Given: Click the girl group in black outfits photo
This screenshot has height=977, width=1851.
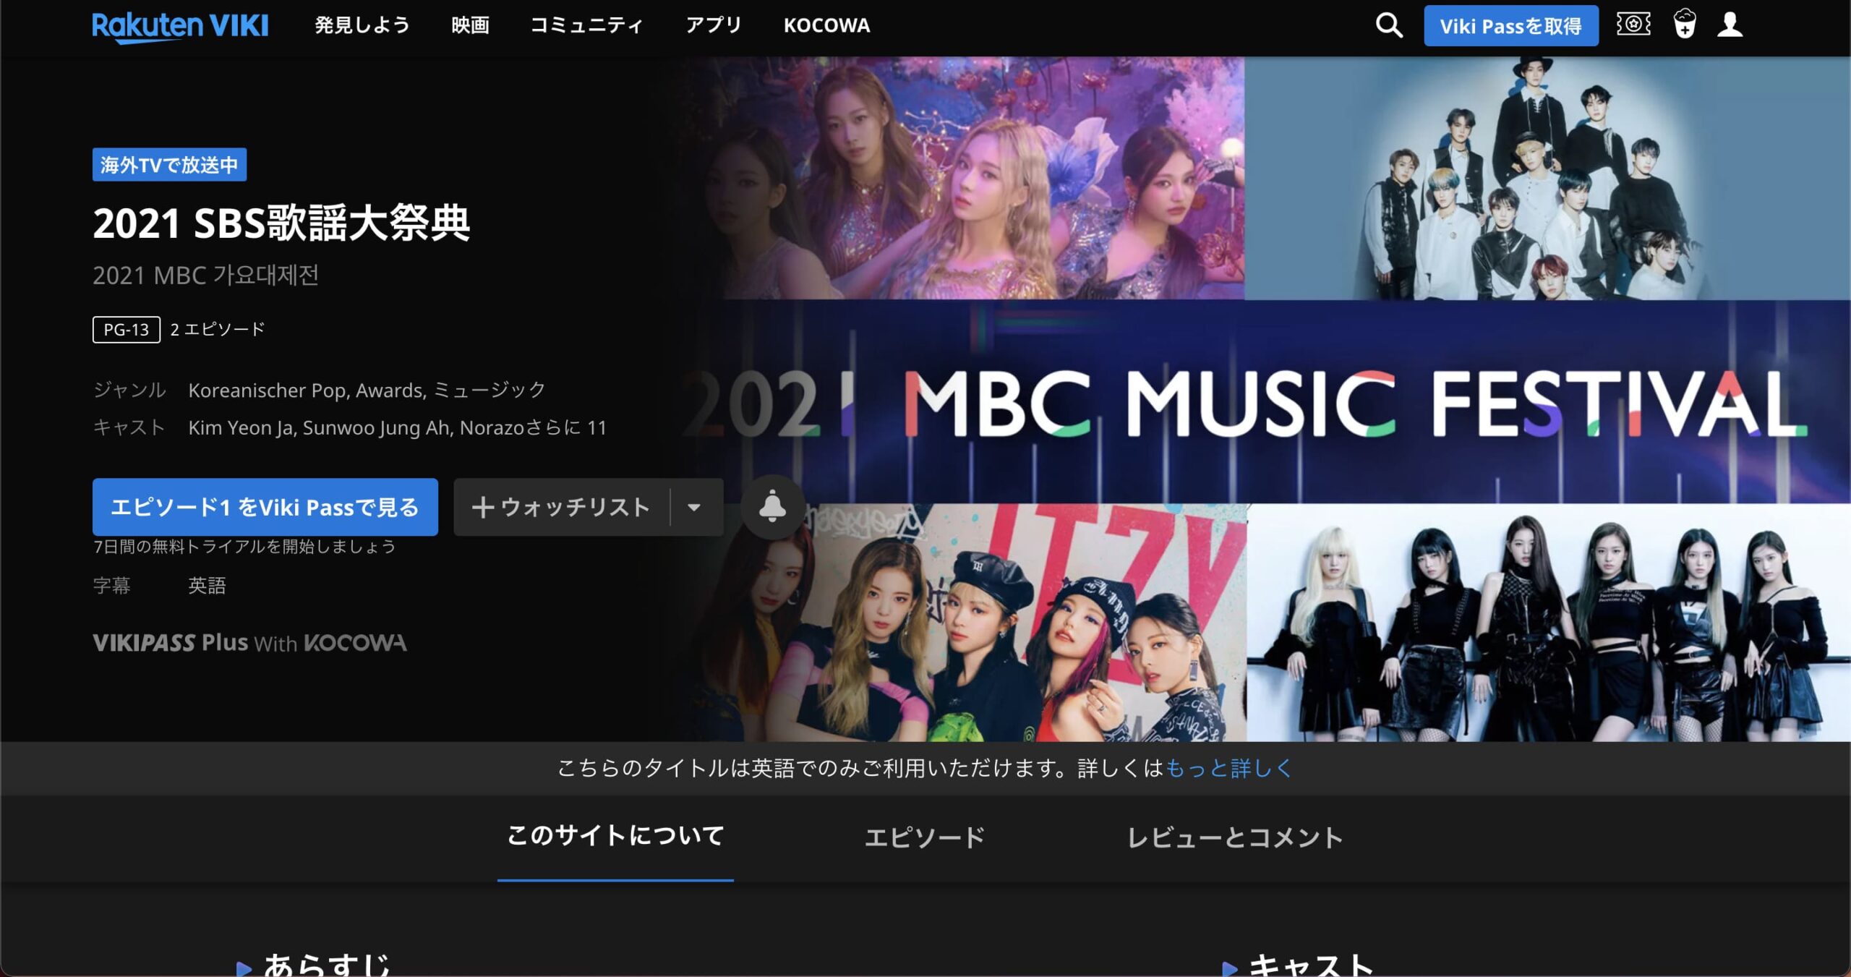Looking at the screenshot, I should (1549, 622).
